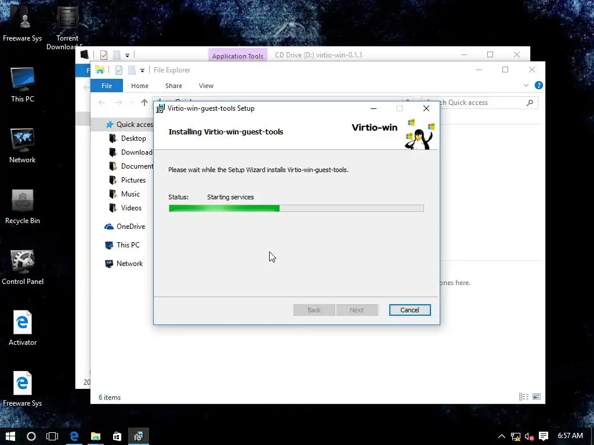Select Quick access in navigation pane

tap(129, 125)
